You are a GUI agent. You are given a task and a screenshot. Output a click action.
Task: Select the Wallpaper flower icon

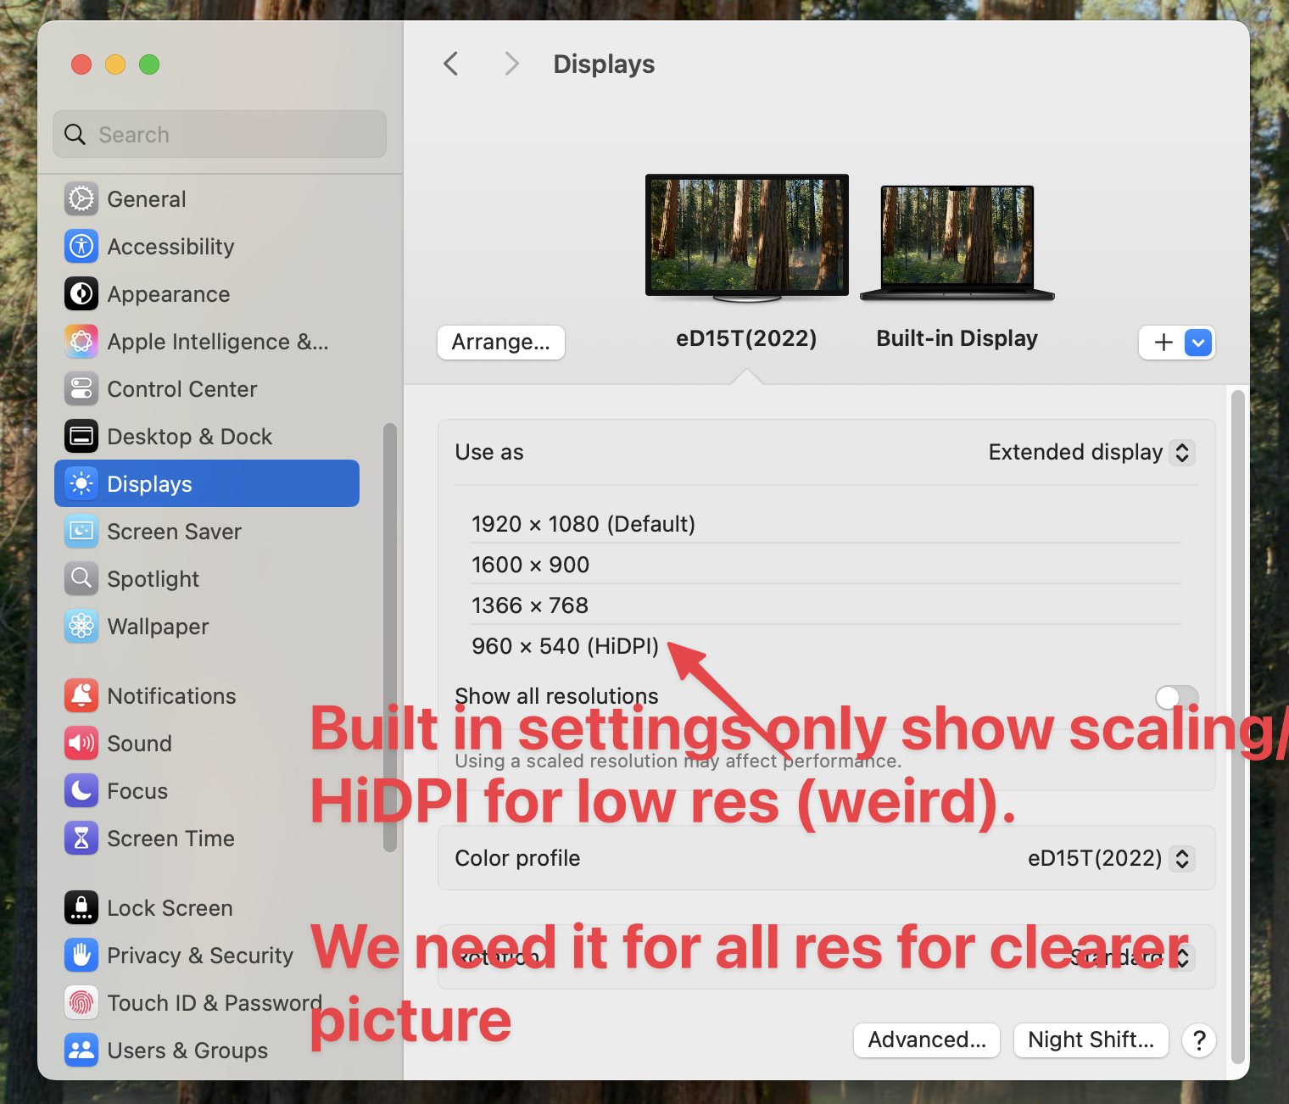(81, 627)
